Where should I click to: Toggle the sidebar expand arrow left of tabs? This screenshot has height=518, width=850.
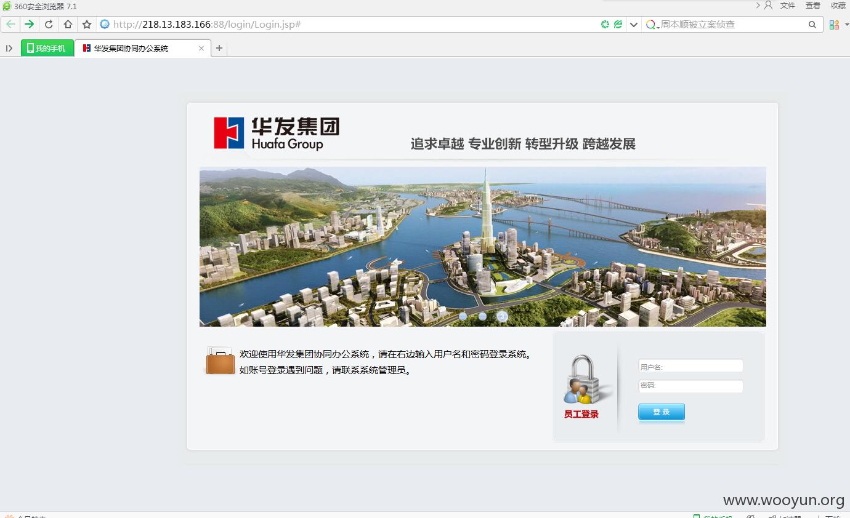(9, 48)
